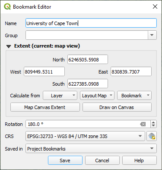Focus the Name field with University of Cape Town
Viewport: 162px width, 170px height.
[x=91, y=23]
